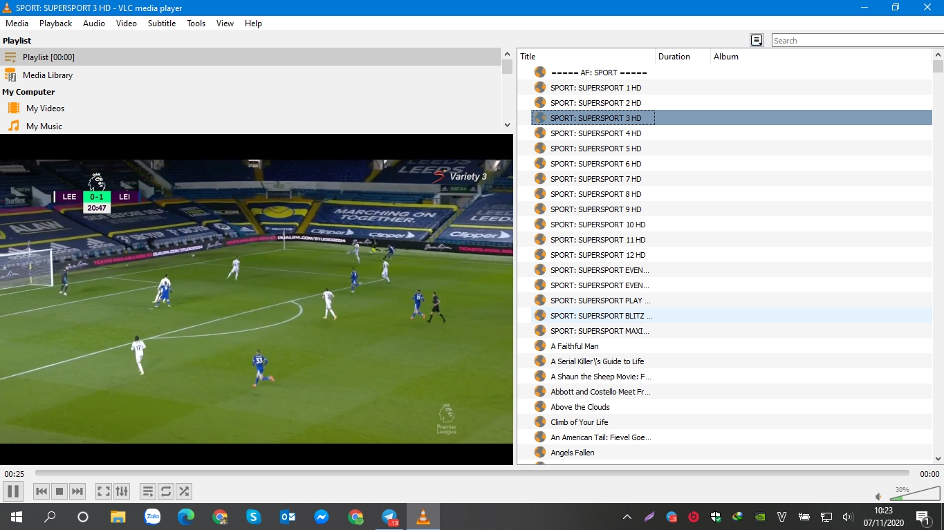Show hidden system tray icons

(x=627, y=517)
